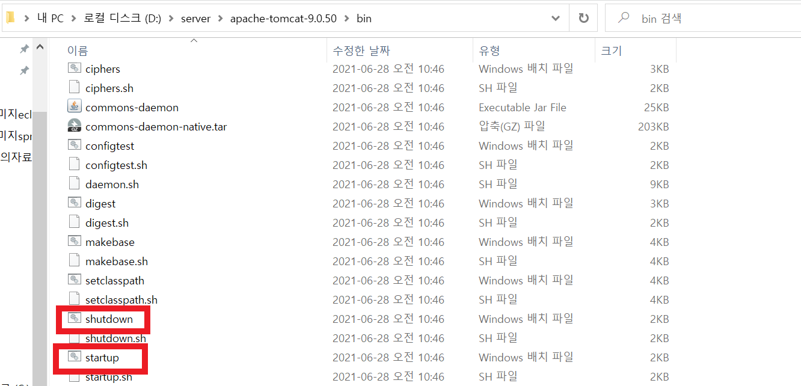Click the makebase.sh file icon
The height and width of the screenshot is (386, 801).
coord(75,261)
